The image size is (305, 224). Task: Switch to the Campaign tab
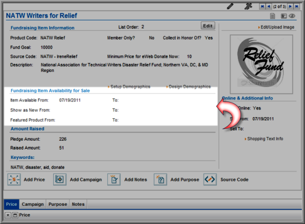point(33,204)
